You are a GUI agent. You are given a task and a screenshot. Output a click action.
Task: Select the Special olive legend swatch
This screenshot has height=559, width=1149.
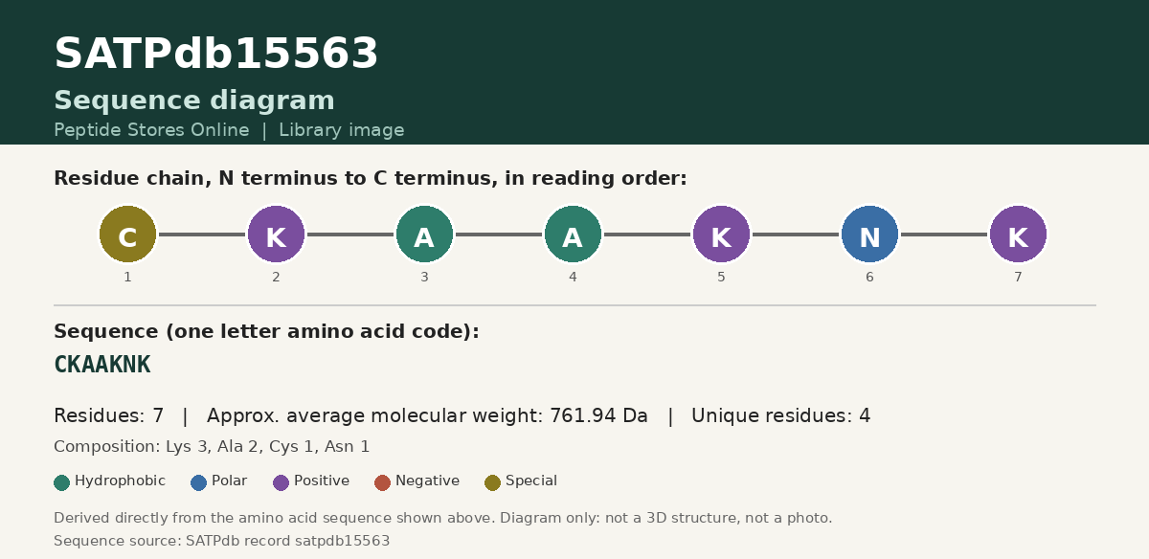492,482
